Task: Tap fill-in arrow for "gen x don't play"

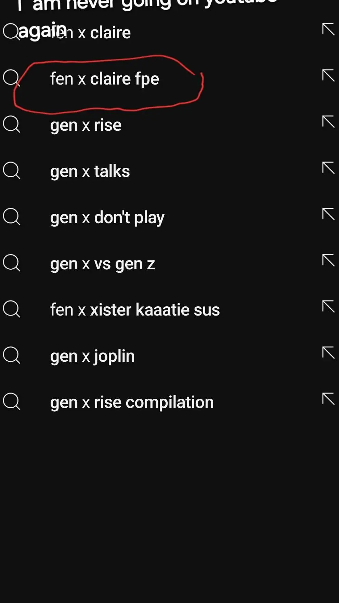Action: (328, 214)
